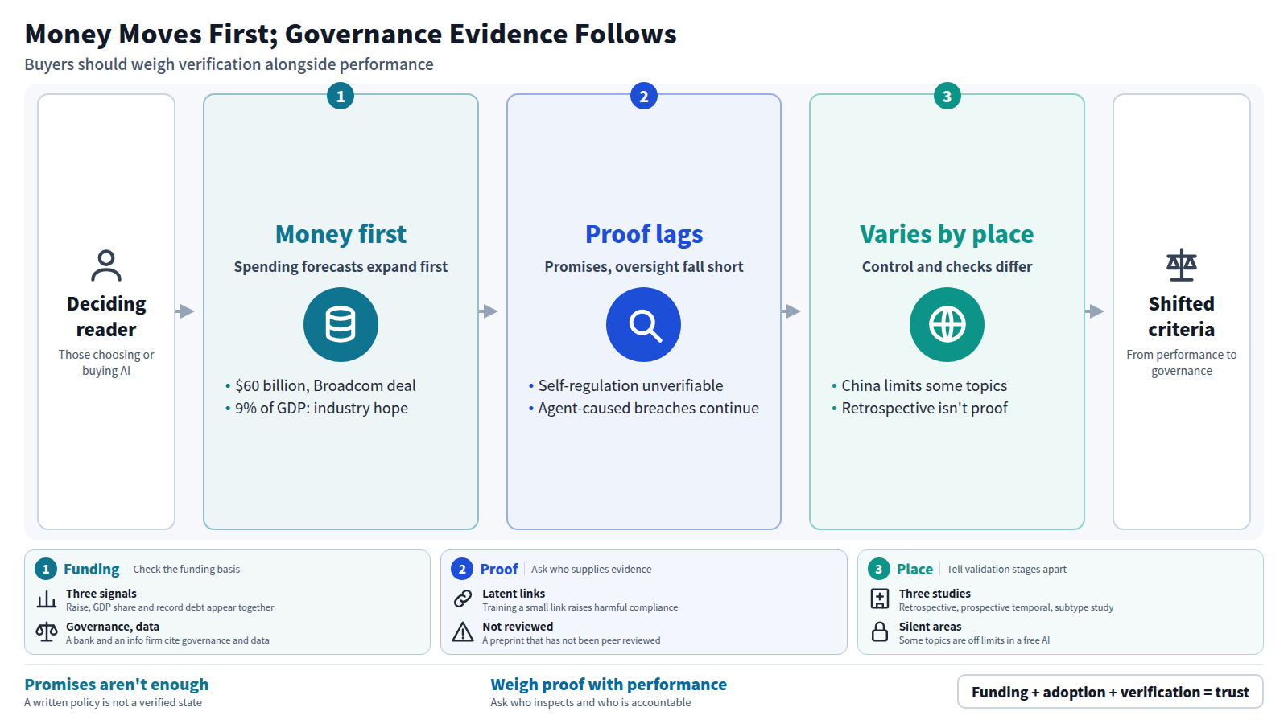1288x724 pixels.
Task: Click the scales icon beside Governance, data
Action: click(x=47, y=632)
